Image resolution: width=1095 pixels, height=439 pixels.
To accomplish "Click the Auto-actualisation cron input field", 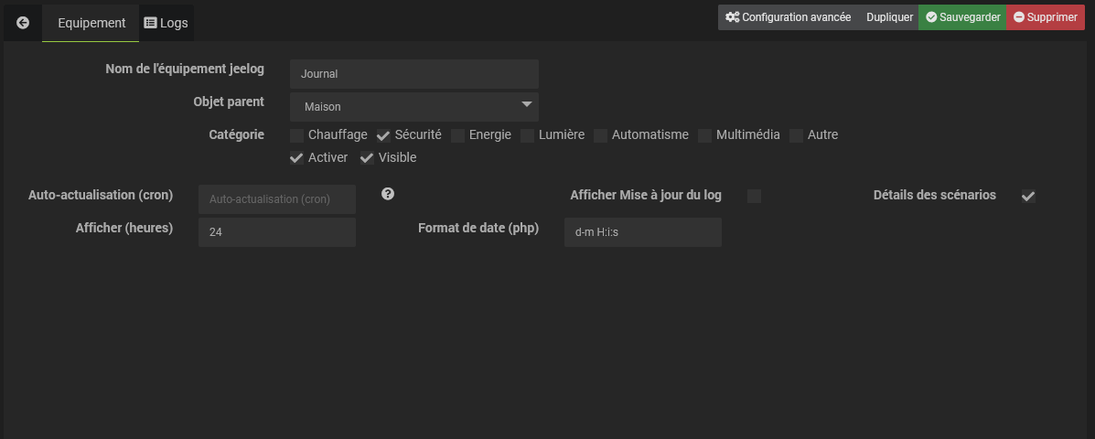I will point(276,198).
